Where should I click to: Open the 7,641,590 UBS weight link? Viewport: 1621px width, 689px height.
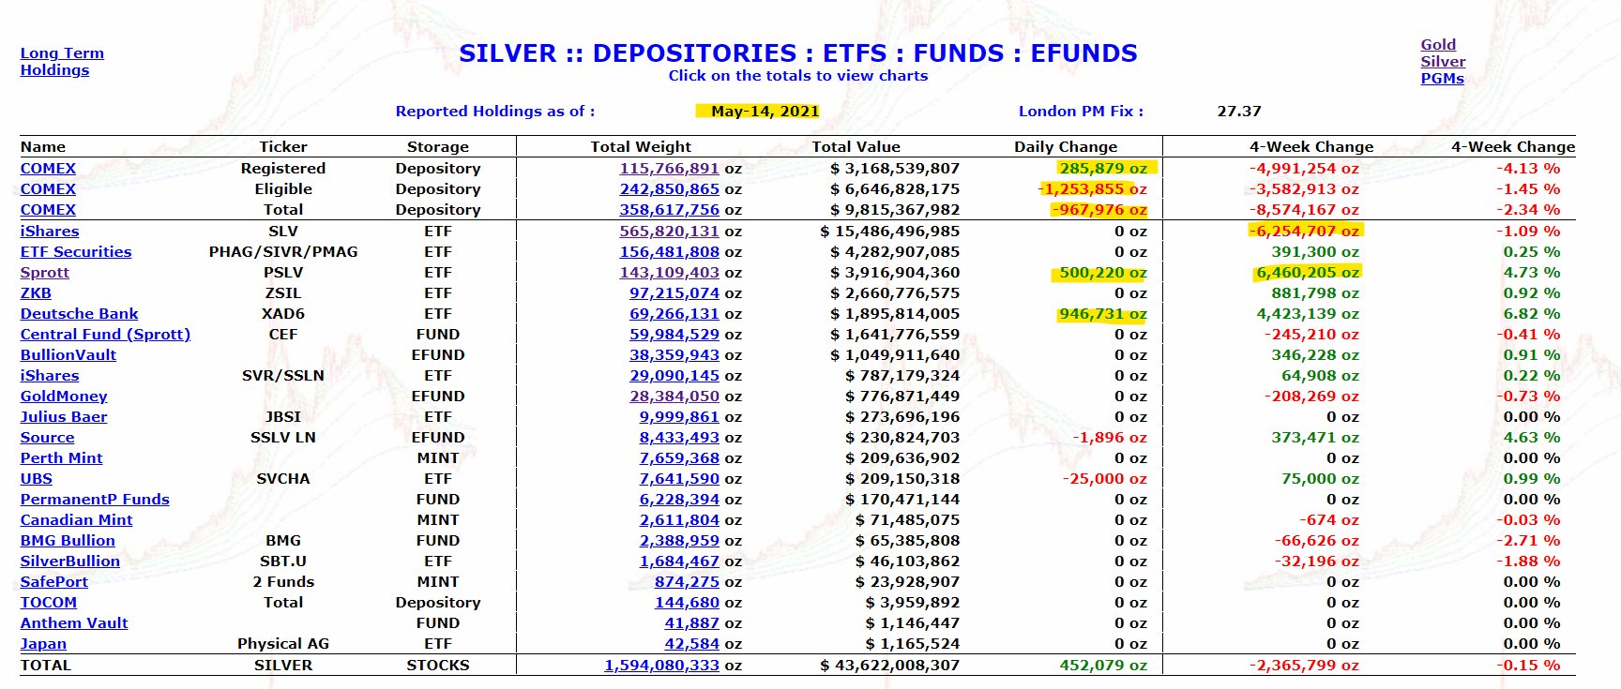tap(679, 478)
